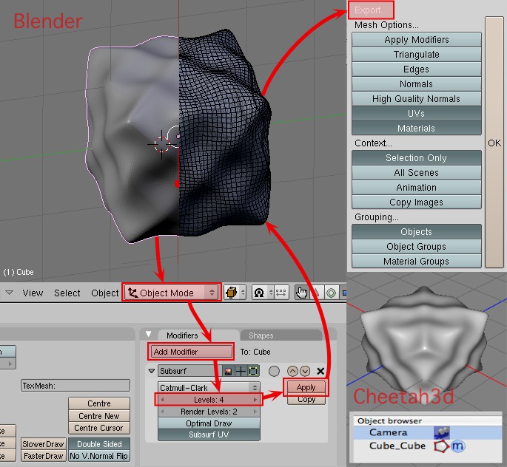Image resolution: width=507 pixels, height=467 pixels.
Task: Move Subsurf modifier down in stack
Action: pyautogui.click(x=305, y=371)
